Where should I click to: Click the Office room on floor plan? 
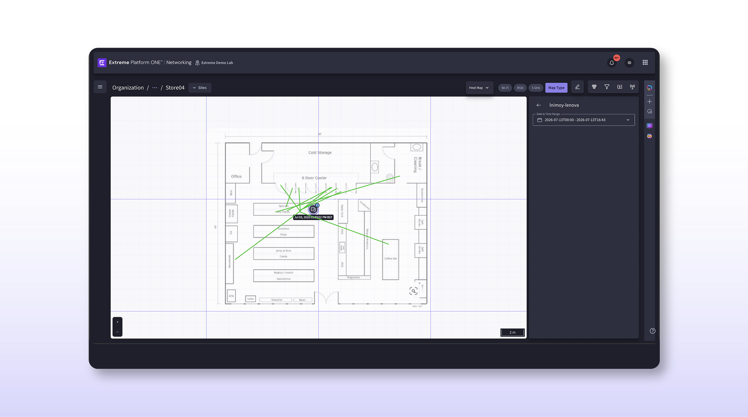236,176
